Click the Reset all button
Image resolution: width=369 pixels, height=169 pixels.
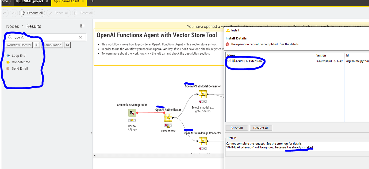84,13
